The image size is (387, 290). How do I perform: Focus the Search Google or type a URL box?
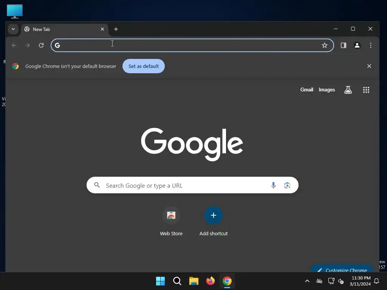coord(192,185)
